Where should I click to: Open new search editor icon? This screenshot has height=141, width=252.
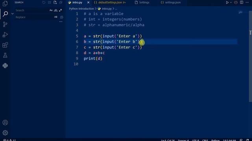(55, 2)
